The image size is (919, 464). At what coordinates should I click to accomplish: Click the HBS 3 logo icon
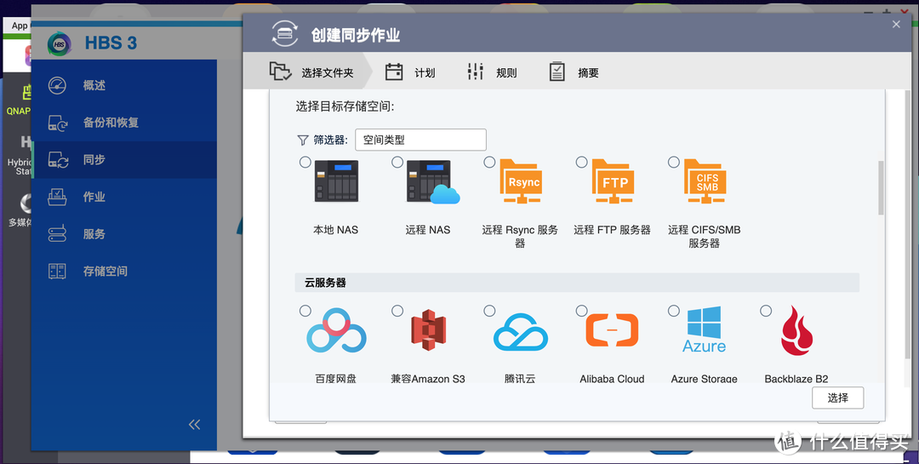(60, 44)
